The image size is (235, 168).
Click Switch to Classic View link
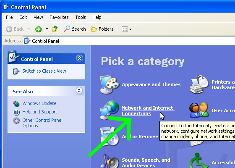44,71
